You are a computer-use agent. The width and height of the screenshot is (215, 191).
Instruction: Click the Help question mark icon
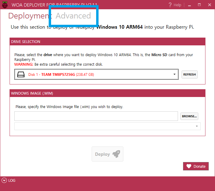click(170, 5)
